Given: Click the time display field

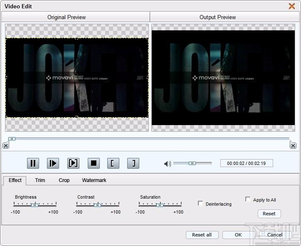Looking at the screenshot, I should pos(247,163).
